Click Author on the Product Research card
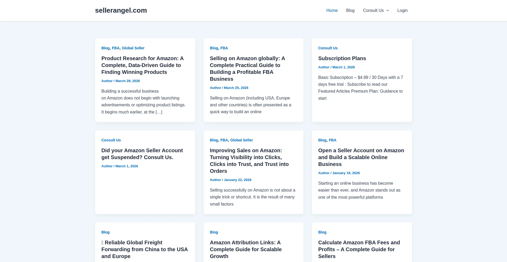Screen dimensions: 507x262 click(x=107, y=81)
